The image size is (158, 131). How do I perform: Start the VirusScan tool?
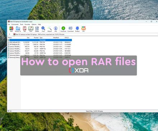pos(63,29)
